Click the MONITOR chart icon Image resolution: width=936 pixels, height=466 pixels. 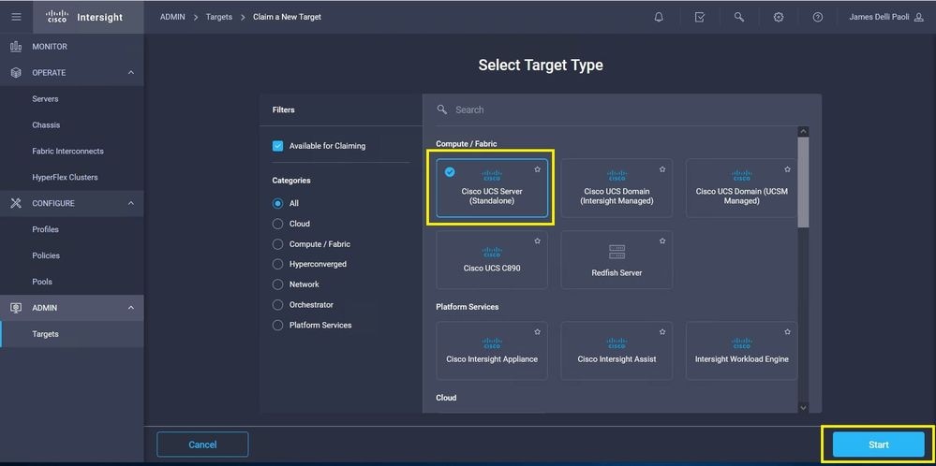pyautogui.click(x=16, y=47)
